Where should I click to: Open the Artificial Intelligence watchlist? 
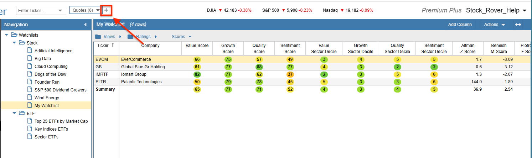click(x=53, y=51)
